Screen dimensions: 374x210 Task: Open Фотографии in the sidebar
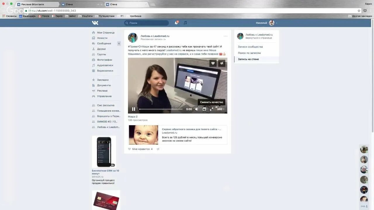click(x=105, y=60)
